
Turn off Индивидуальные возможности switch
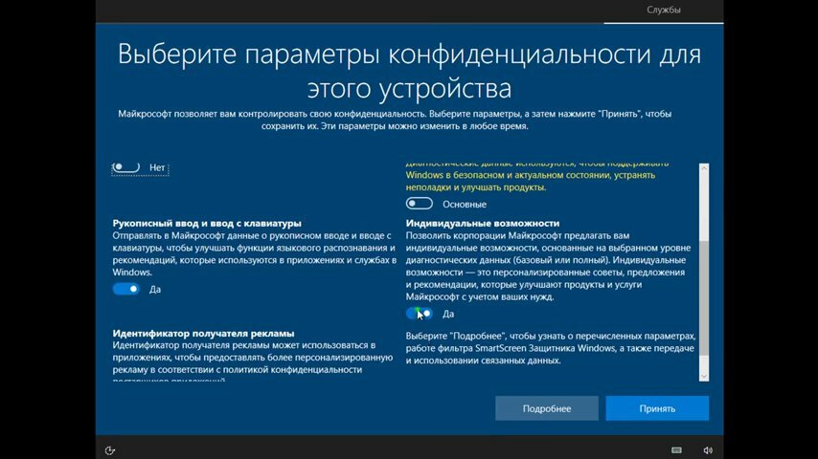pyautogui.click(x=420, y=313)
